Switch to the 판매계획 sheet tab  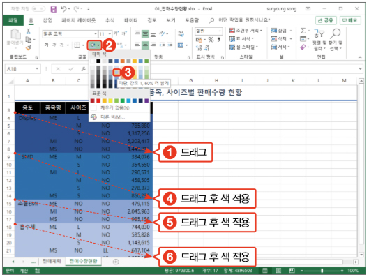click(x=52, y=261)
